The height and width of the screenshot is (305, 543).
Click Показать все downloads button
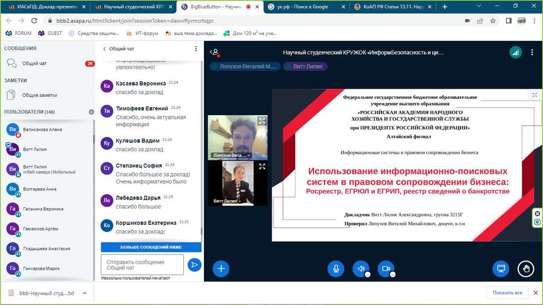pos(507,292)
